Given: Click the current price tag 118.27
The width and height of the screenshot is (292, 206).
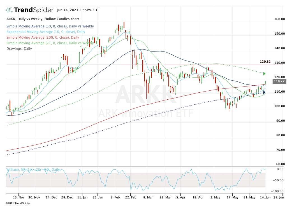Looking at the screenshot, I should (279, 81).
